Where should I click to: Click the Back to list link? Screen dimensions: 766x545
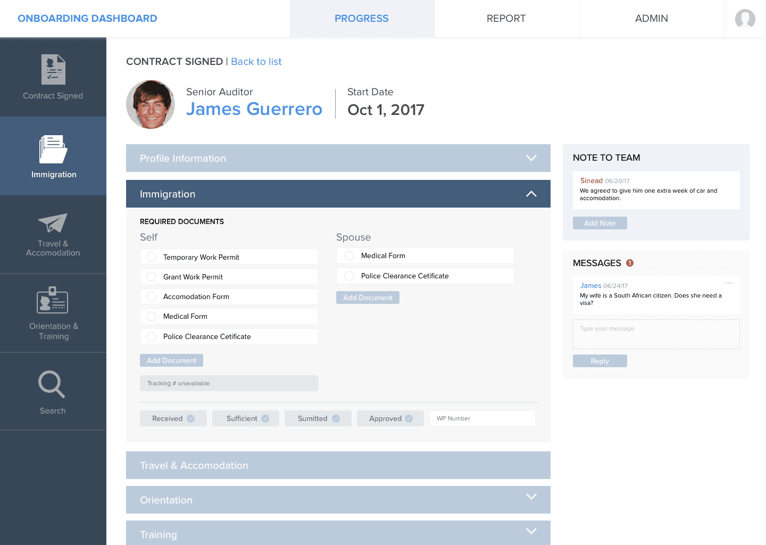pos(256,62)
